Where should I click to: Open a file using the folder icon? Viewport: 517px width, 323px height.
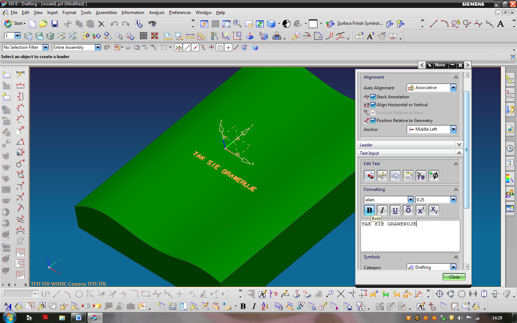coord(43,24)
